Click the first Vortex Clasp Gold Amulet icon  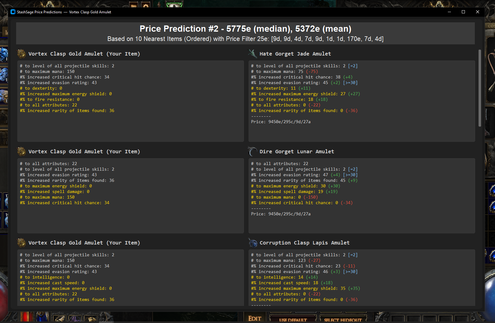coord(21,54)
